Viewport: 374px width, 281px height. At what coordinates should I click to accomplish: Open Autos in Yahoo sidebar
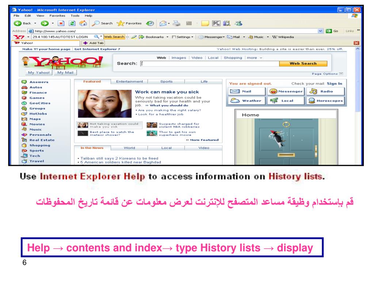coord(36,87)
